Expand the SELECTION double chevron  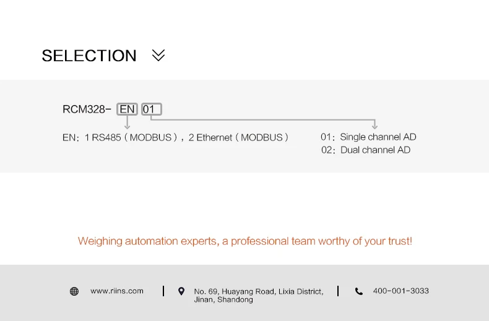tap(158, 56)
